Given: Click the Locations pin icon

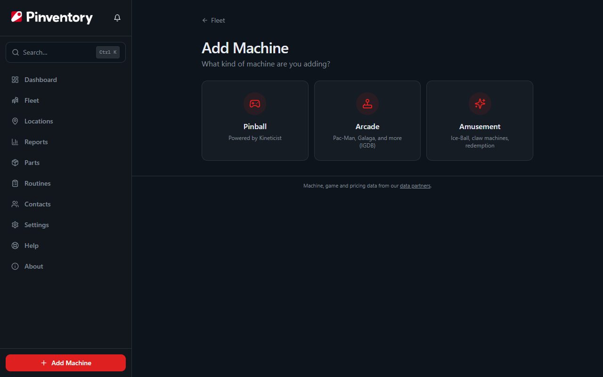Looking at the screenshot, I should 15,121.
